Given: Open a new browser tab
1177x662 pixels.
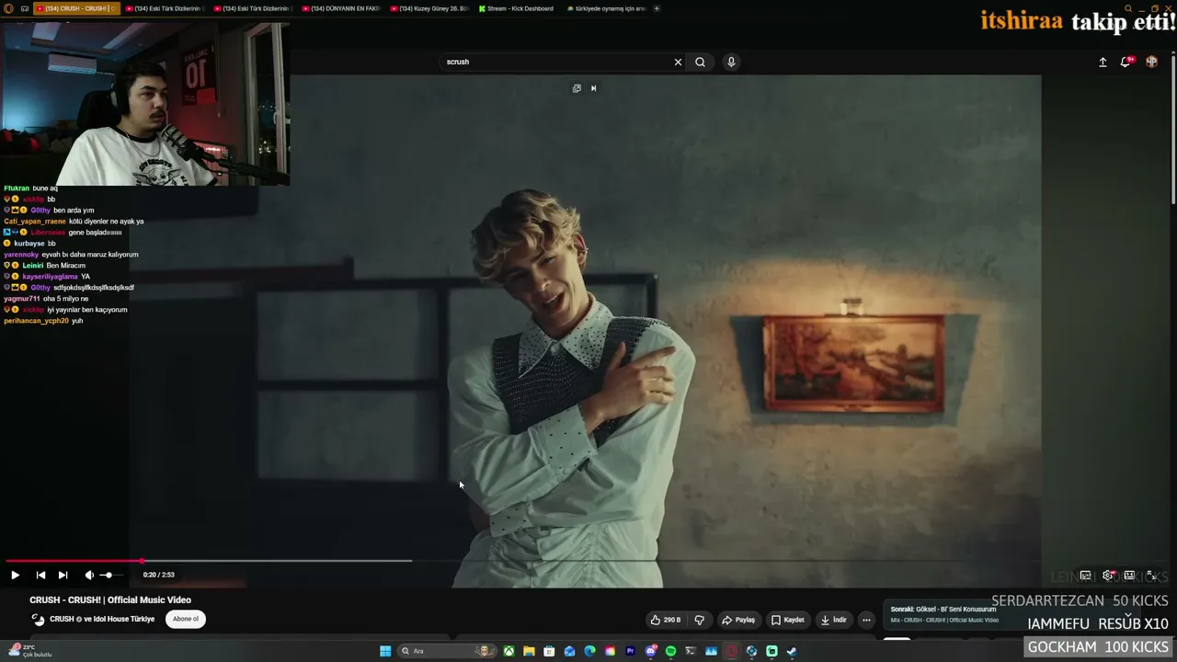Looking at the screenshot, I should click(x=657, y=8).
